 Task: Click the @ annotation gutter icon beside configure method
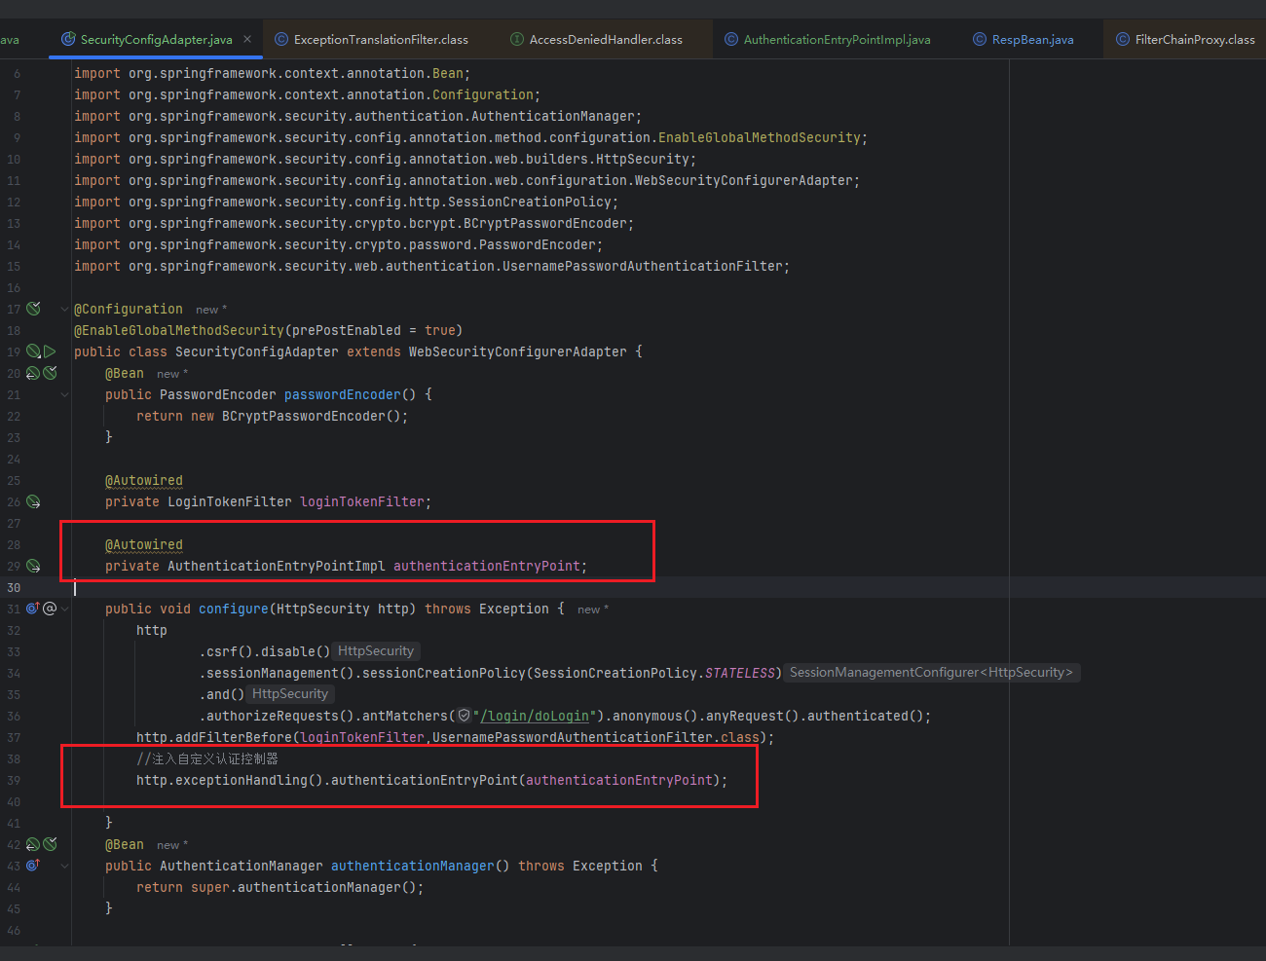coord(50,609)
